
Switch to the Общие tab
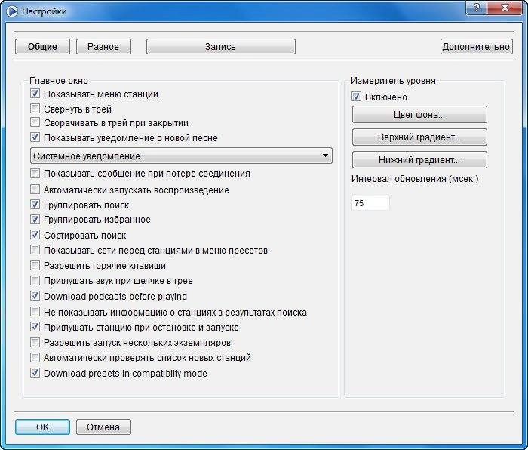click(x=42, y=47)
